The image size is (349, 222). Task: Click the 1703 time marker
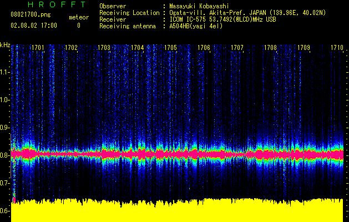104,48
